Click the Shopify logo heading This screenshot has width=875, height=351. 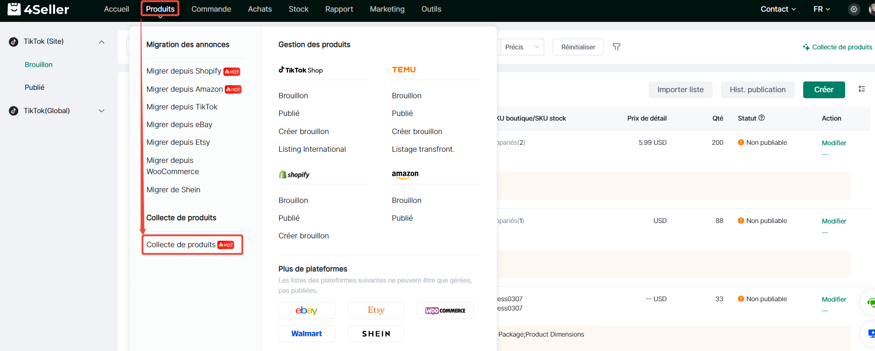click(x=294, y=175)
